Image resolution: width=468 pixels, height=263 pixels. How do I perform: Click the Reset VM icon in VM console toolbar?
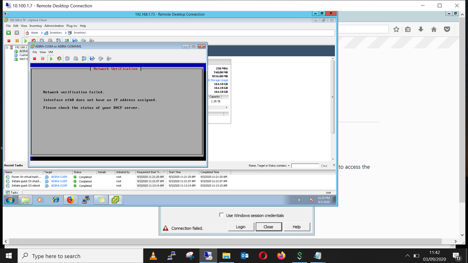59,59
